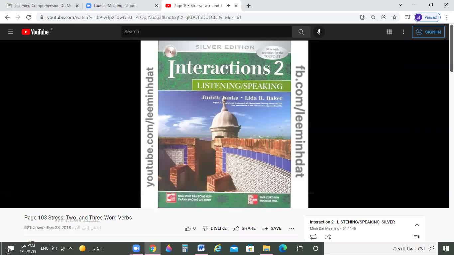Open Task View on taskbar
Screen dimensions: 454x255
(300, 248)
